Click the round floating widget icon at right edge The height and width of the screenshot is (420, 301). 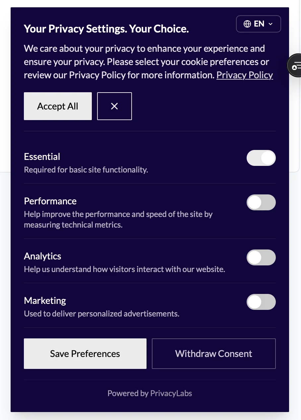[295, 65]
